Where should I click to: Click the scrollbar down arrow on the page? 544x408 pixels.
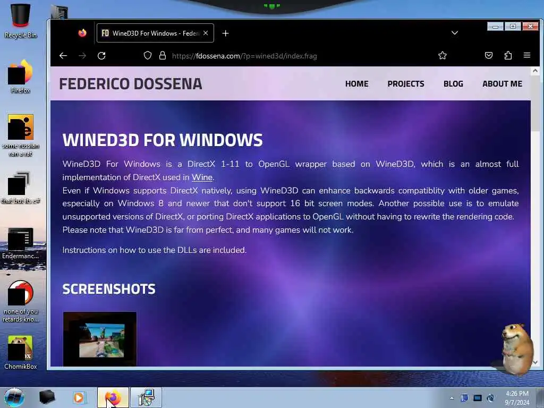pos(534,362)
